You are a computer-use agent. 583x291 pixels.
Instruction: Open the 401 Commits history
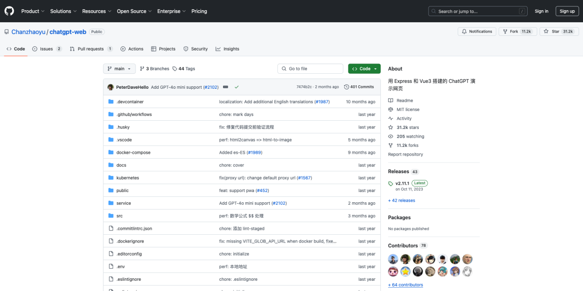[x=359, y=87]
